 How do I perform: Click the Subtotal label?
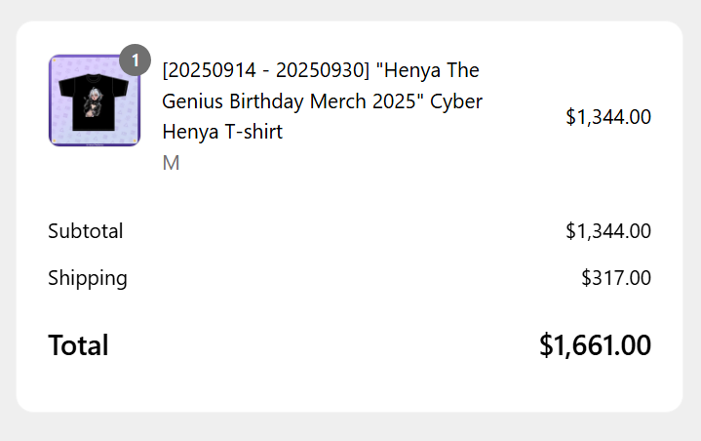coord(86,231)
